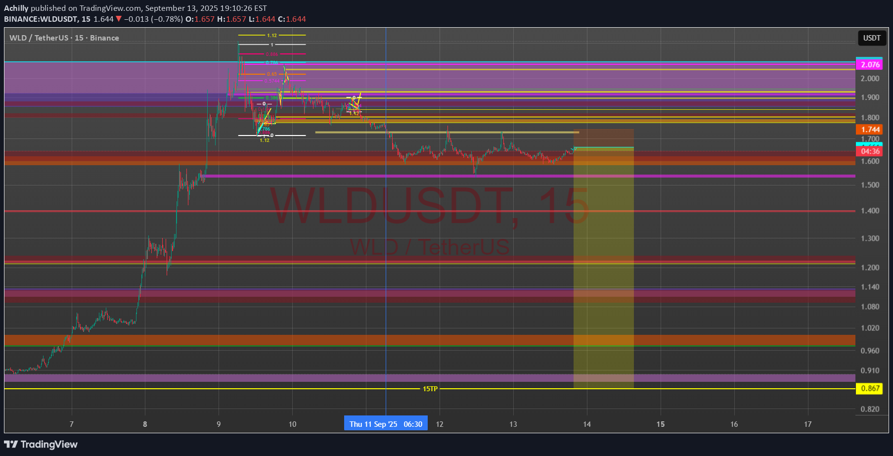Click the green 0.386 Fibonacci level label

click(x=272, y=98)
